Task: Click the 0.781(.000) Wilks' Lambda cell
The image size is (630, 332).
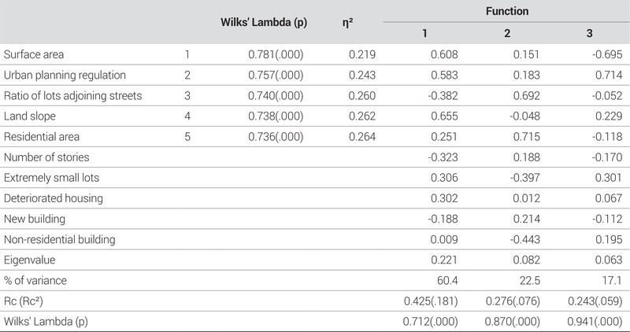Action: click(x=276, y=54)
